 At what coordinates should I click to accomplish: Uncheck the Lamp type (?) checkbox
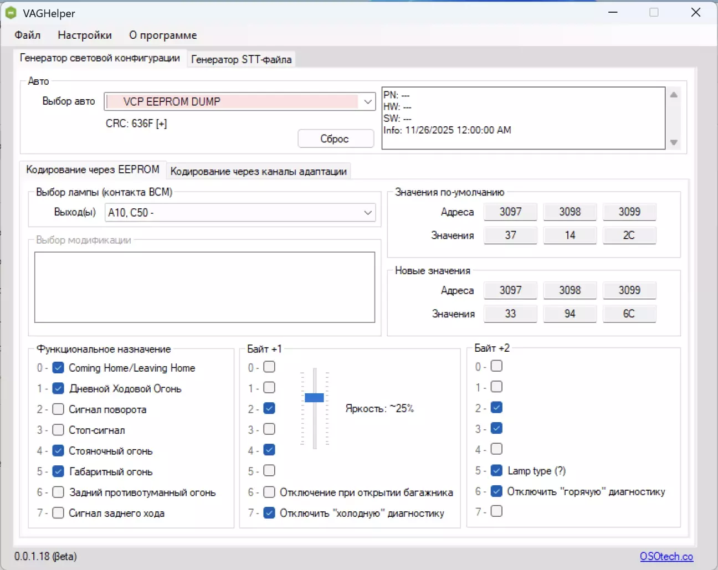point(496,470)
